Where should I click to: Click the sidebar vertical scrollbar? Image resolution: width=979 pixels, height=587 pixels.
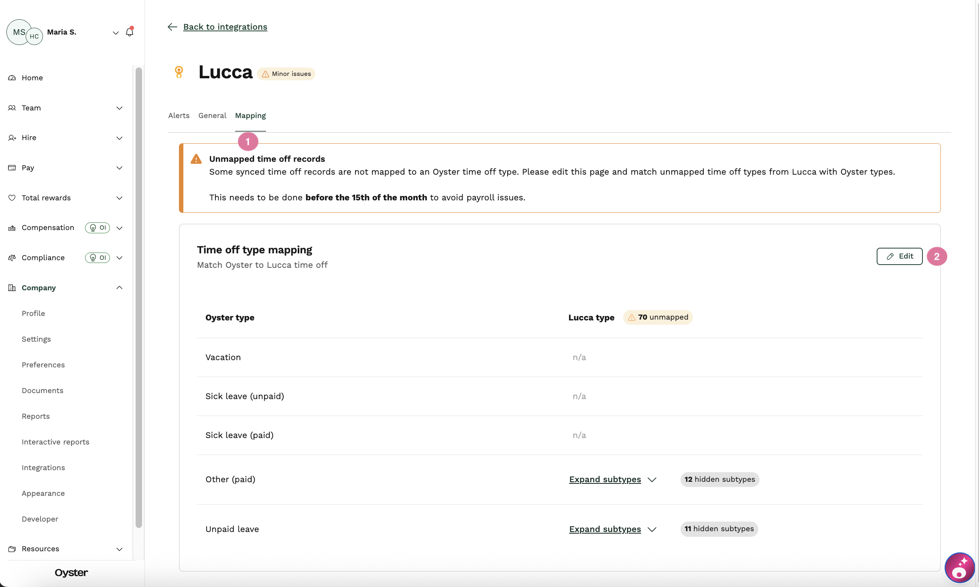139,298
